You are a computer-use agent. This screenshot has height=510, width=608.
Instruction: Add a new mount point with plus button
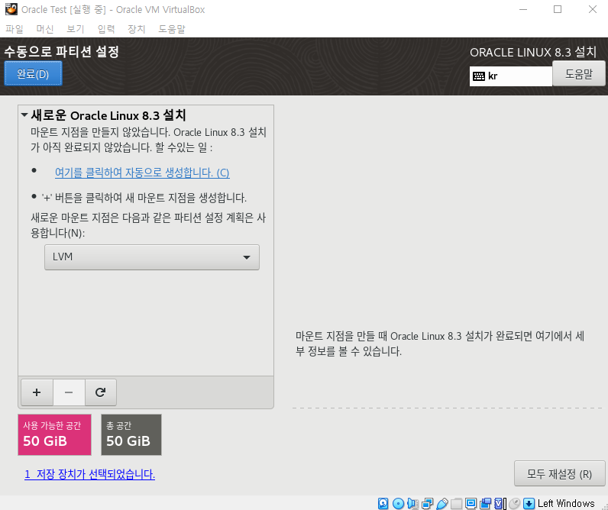37,392
